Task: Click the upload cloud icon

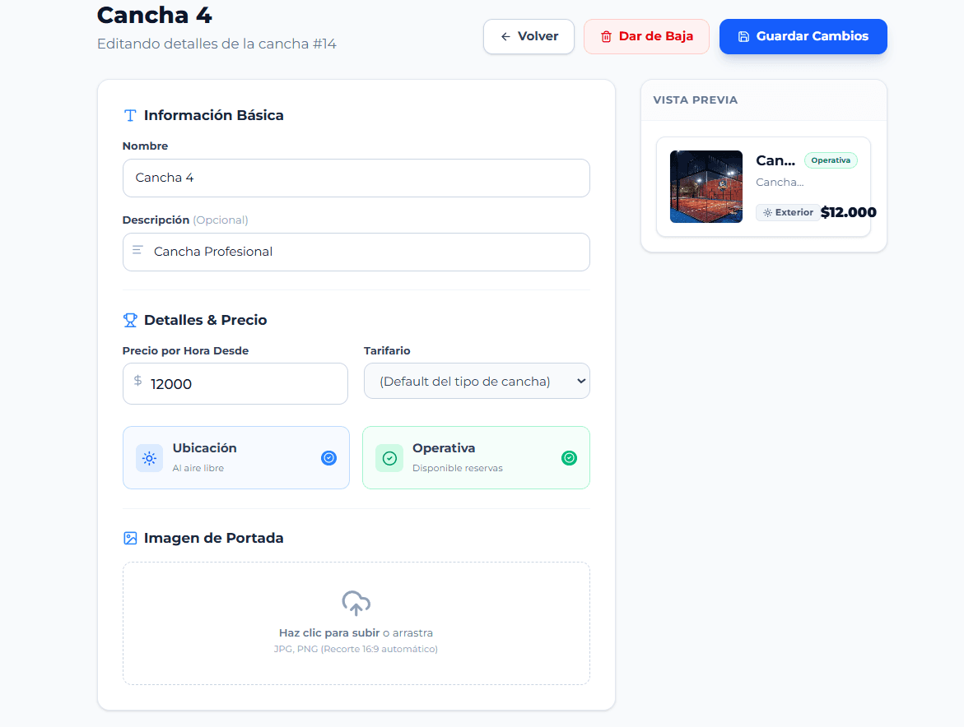Action: tap(356, 603)
